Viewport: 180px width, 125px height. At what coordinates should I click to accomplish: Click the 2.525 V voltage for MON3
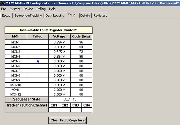click(59, 52)
